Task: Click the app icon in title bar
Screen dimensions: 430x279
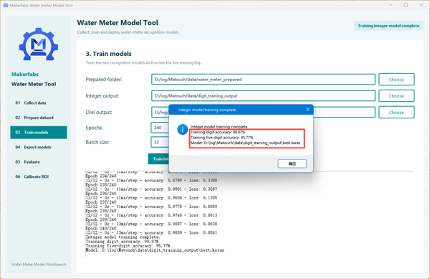Action: [6, 5]
